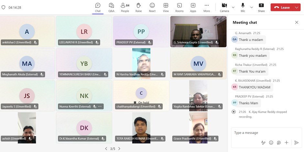The height and width of the screenshot is (152, 304).
Task: Open more options for Nunna Keerthi
Action: tap(100, 106)
